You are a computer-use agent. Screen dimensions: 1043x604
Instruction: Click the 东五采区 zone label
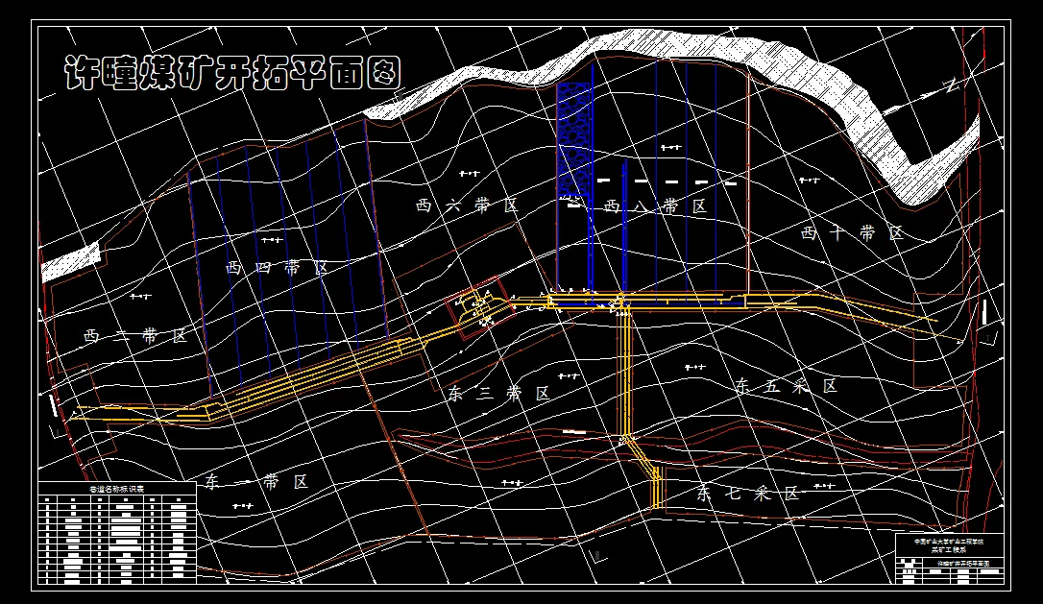click(787, 386)
